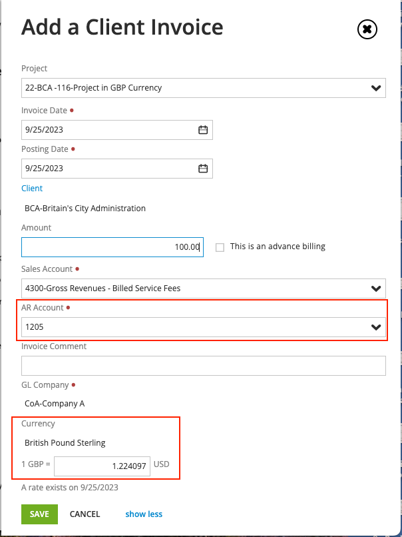This screenshot has width=402, height=537.
Task: Click the Sales Account dropdown chevron
Action: (378, 288)
